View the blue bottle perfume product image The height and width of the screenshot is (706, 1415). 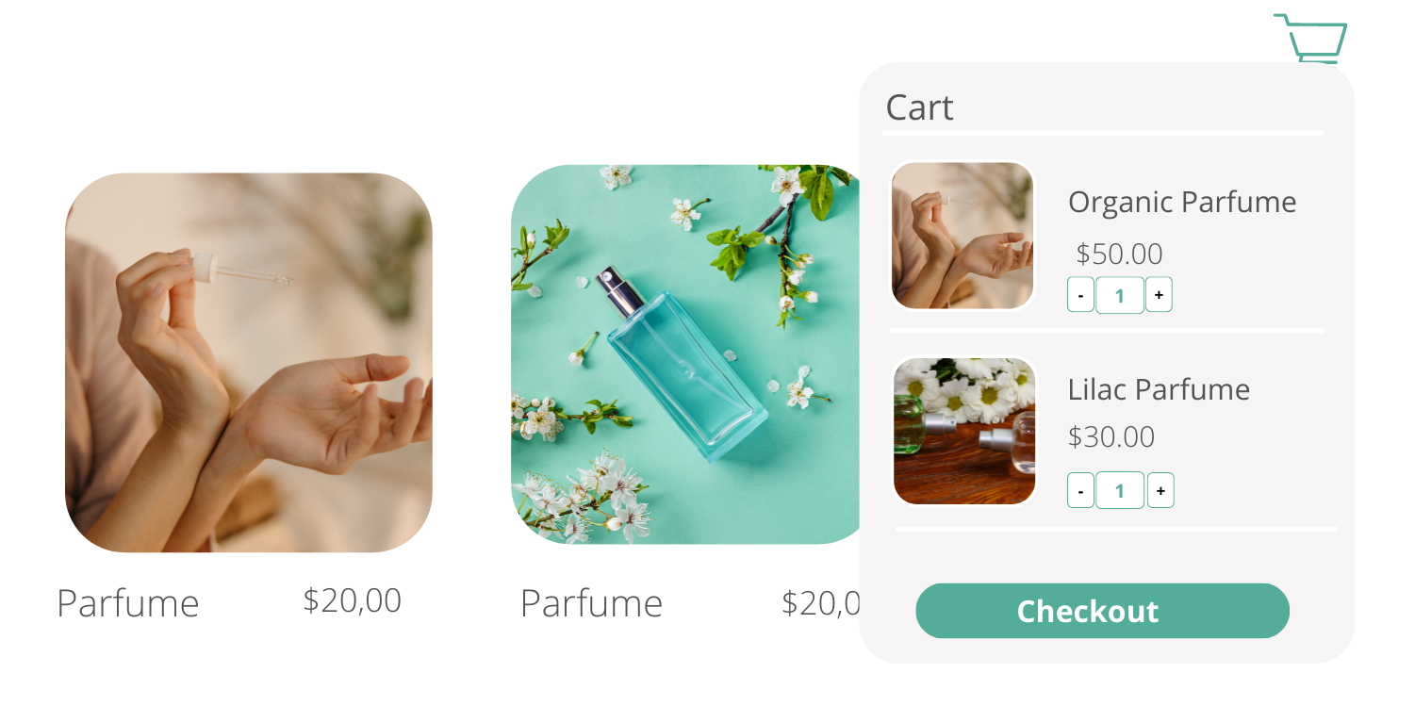[685, 354]
